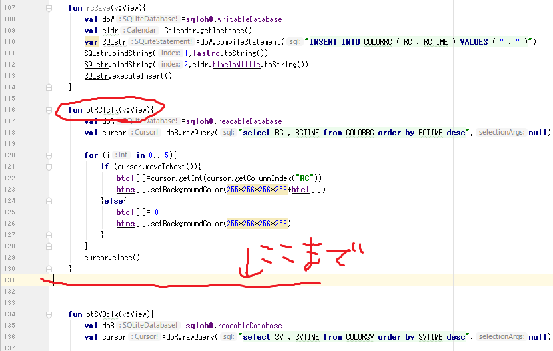Click 'select RC' SQL string on line 118
The height and width of the screenshot is (351, 553).
354,133
